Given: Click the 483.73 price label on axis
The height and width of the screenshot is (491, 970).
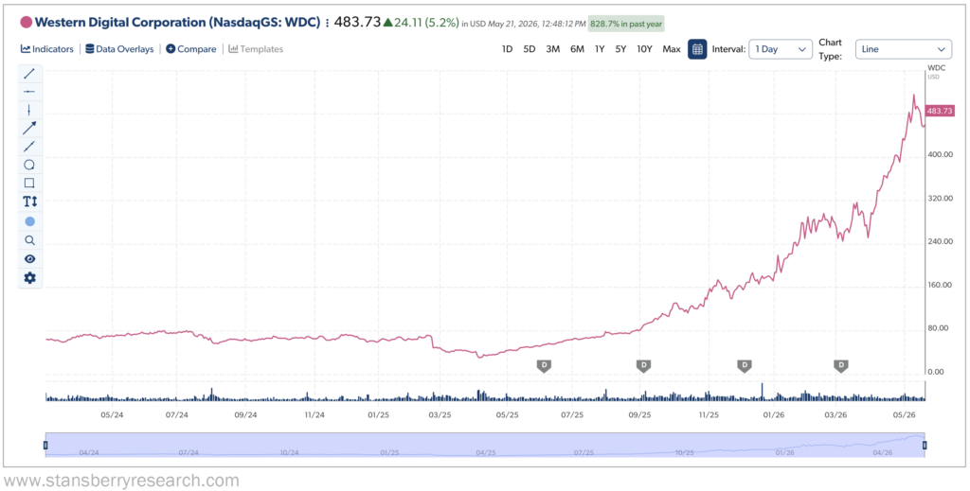Looking at the screenshot, I should (x=941, y=111).
